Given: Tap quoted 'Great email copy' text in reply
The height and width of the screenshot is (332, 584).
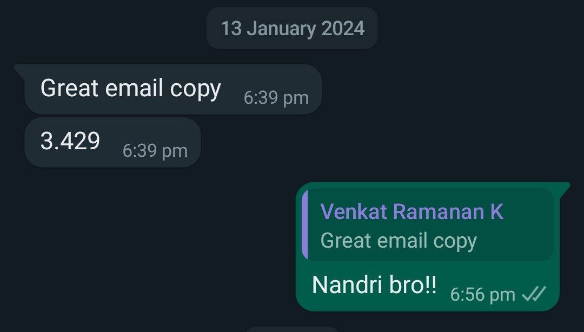Looking at the screenshot, I should tap(399, 241).
